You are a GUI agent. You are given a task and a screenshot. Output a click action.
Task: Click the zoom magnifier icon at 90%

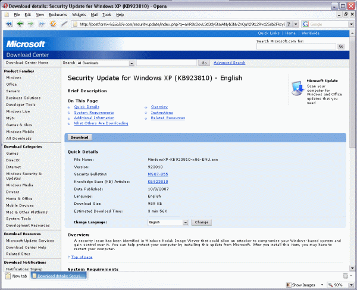(x=330, y=285)
